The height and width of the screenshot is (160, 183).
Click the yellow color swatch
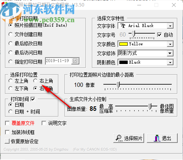(123, 44)
